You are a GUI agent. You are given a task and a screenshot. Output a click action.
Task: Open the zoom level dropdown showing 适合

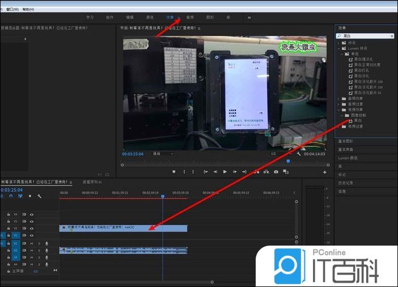(164, 154)
